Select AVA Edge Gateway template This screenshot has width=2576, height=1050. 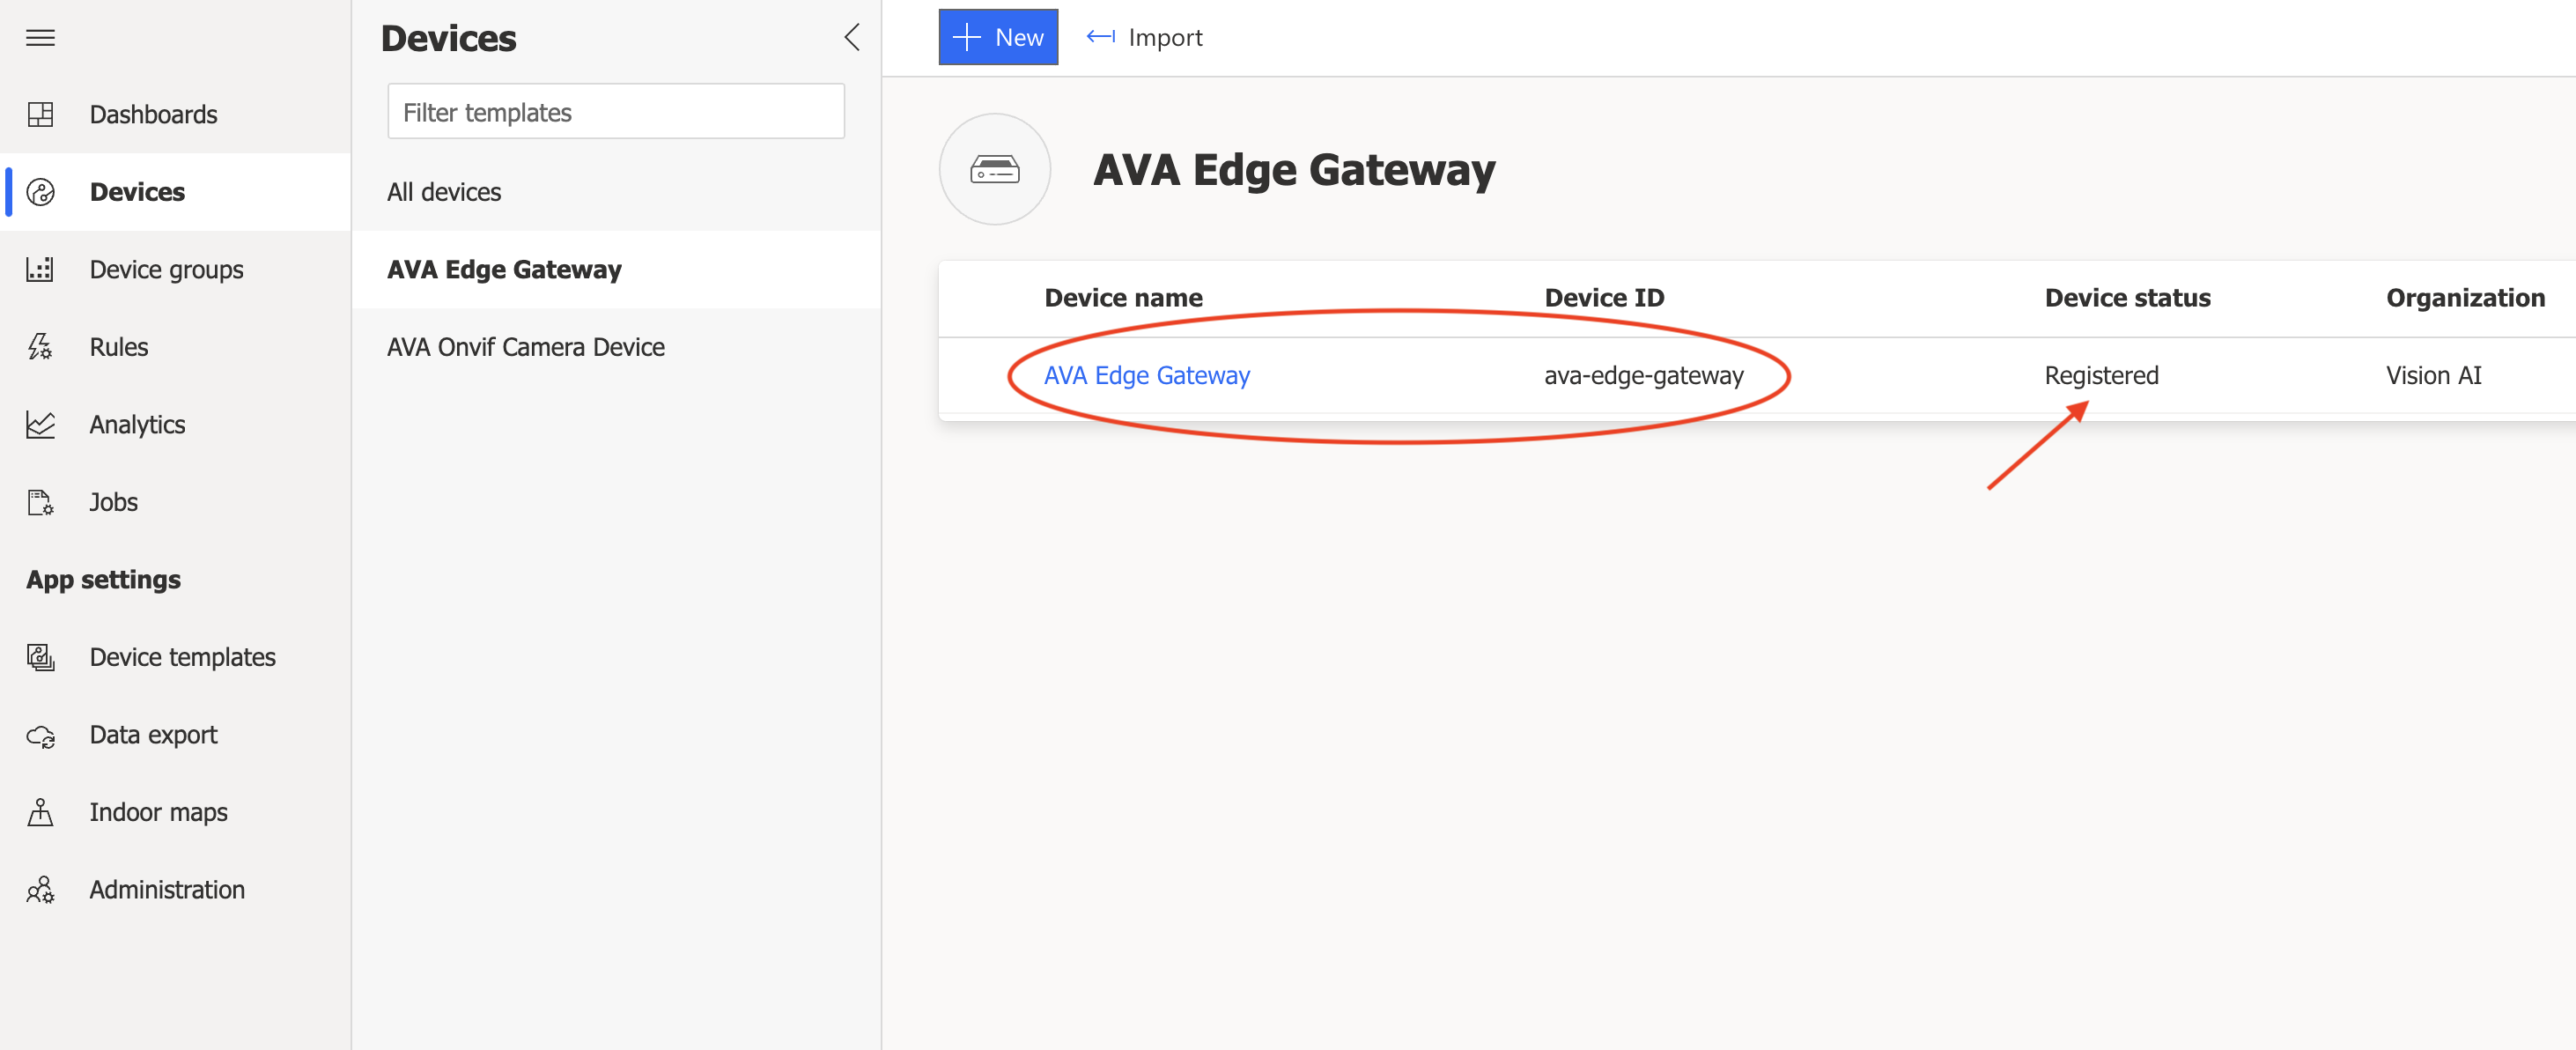[x=505, y=268]
